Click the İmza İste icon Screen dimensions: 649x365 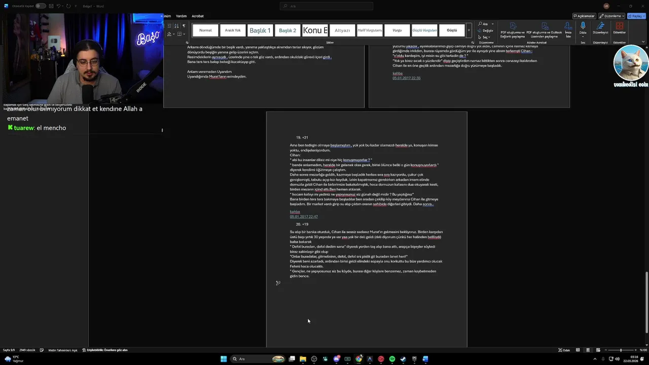point(568,30)
